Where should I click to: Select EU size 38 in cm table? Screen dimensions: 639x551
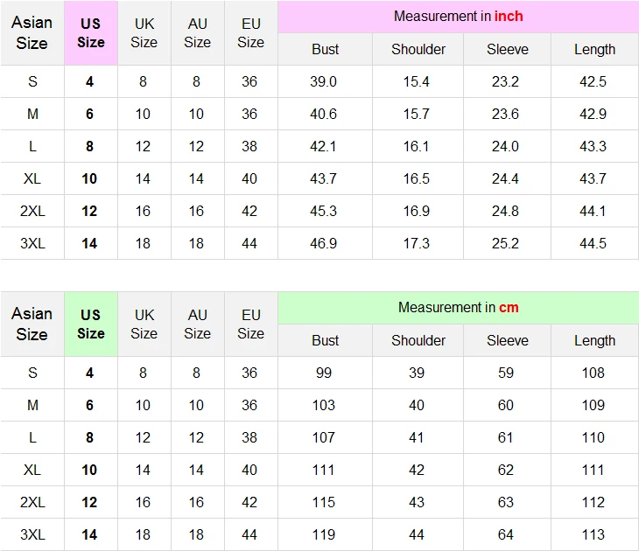[249, 437]
